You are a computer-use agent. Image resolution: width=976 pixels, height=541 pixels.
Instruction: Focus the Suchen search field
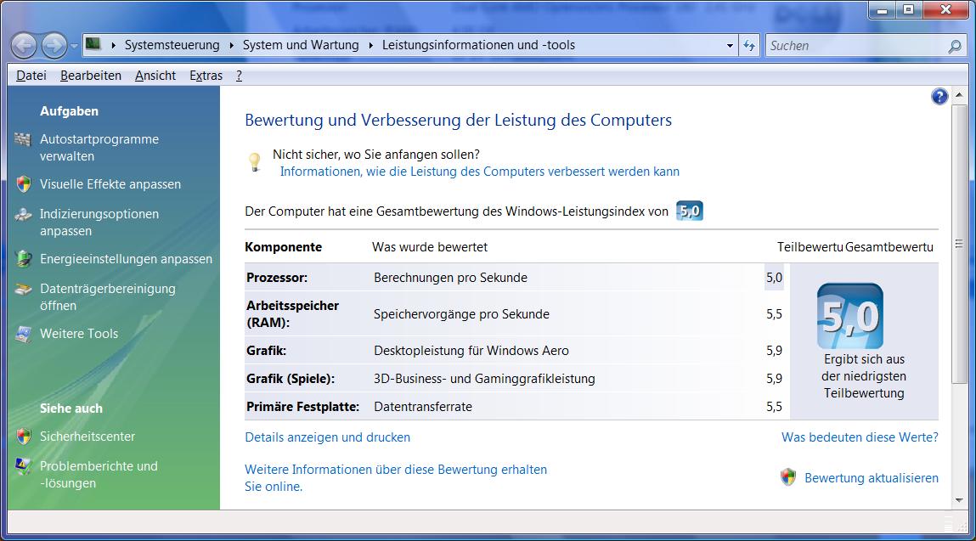[856, 46]
